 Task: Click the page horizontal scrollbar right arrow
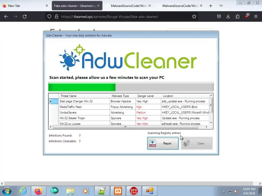(x=260, y=184)
